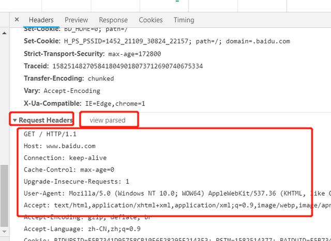
Task: Select the Vary Accept-Encoding line
Action: tap(62, 91)
